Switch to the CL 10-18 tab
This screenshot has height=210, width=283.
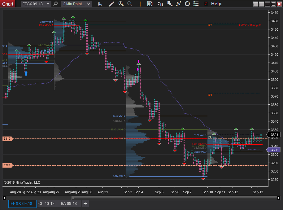click(46, 203)
